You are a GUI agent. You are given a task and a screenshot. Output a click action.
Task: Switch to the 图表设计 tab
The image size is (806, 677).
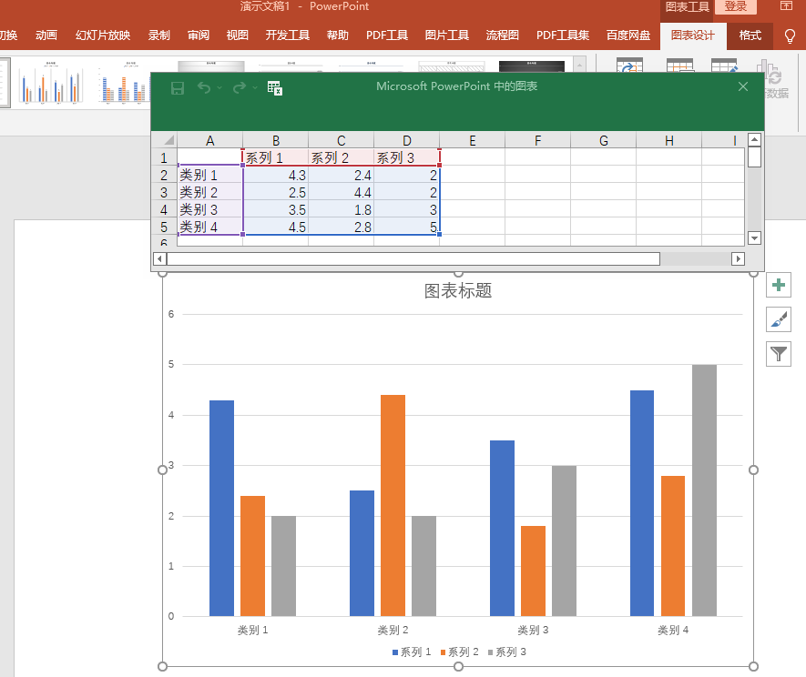click(x=693, y=35)
